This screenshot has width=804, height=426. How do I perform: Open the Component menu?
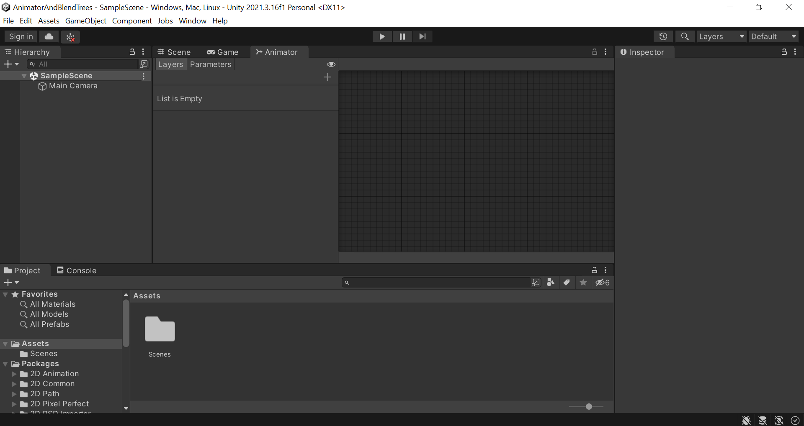pos(132,21)
